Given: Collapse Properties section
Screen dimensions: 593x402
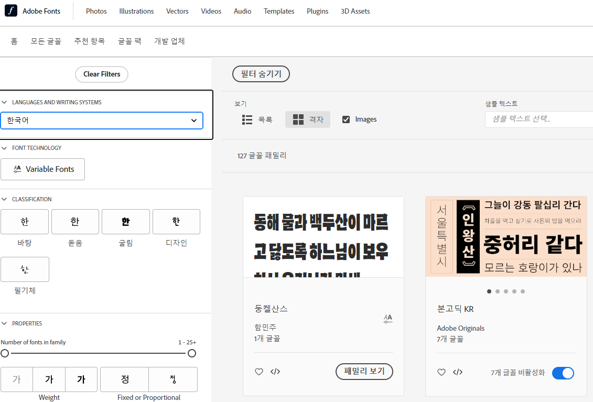Looking at the screenshot, I should click(5, 323).
